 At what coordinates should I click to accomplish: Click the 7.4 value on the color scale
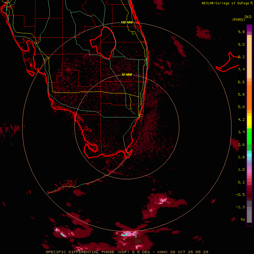[x=241, y=69]
